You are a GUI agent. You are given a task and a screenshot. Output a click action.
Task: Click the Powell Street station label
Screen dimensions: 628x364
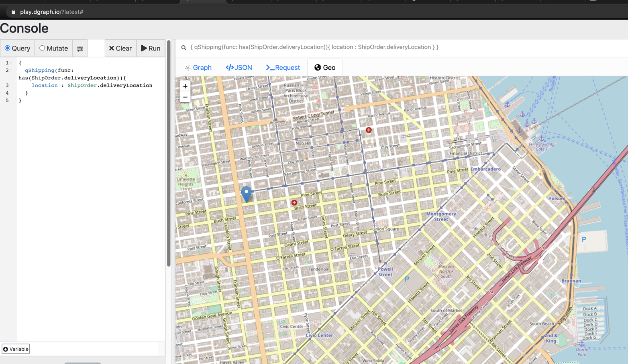(385, 272)
